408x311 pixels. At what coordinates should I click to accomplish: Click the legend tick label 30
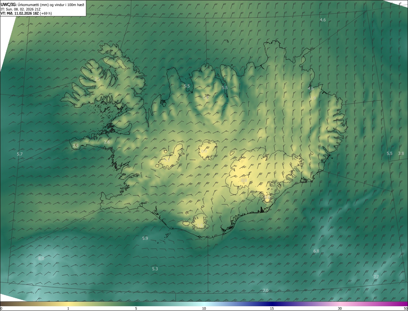tap(340, 308)
